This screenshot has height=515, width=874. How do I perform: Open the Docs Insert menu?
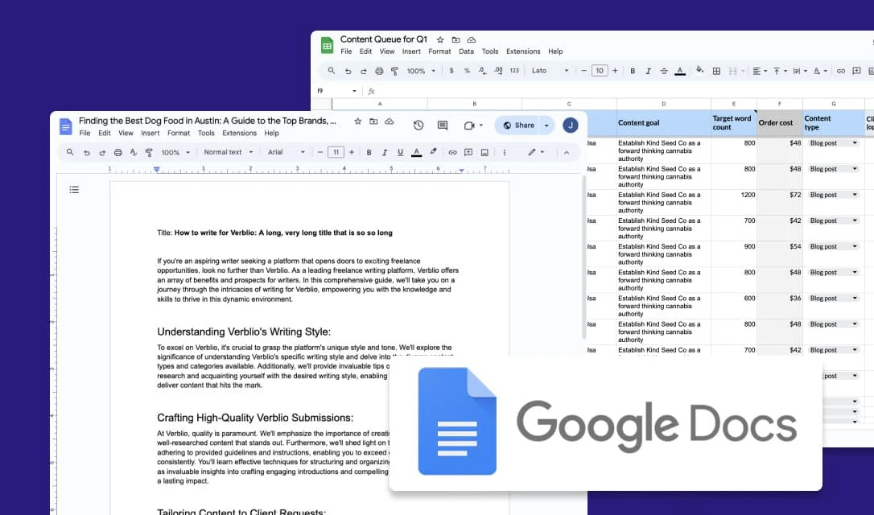click(150, 134)
